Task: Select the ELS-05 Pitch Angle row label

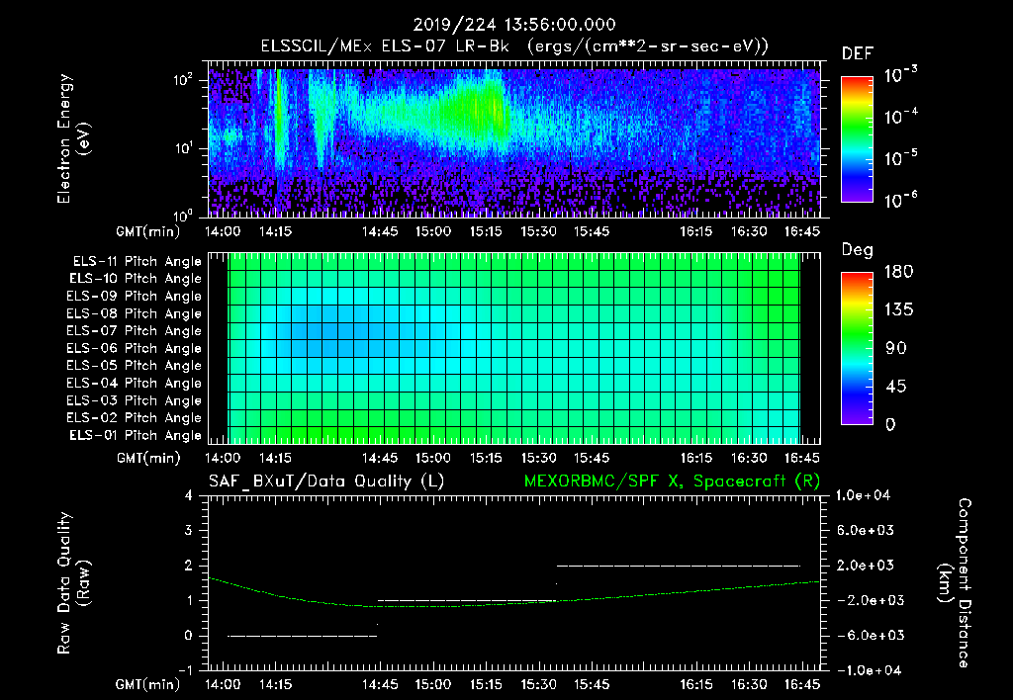Action: tap(135, 366)
